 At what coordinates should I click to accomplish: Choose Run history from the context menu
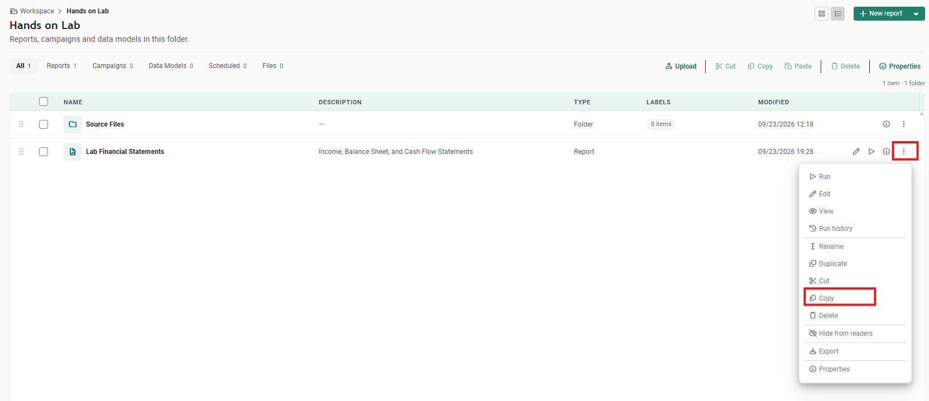tap(855, 229)
